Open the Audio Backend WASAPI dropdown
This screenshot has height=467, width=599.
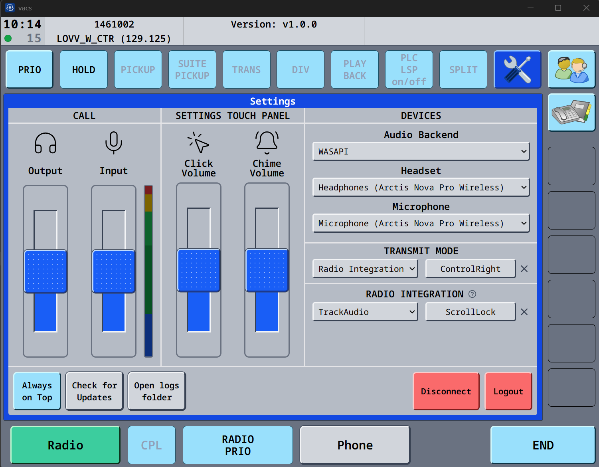pyautogui.click(x=421, y=152)
